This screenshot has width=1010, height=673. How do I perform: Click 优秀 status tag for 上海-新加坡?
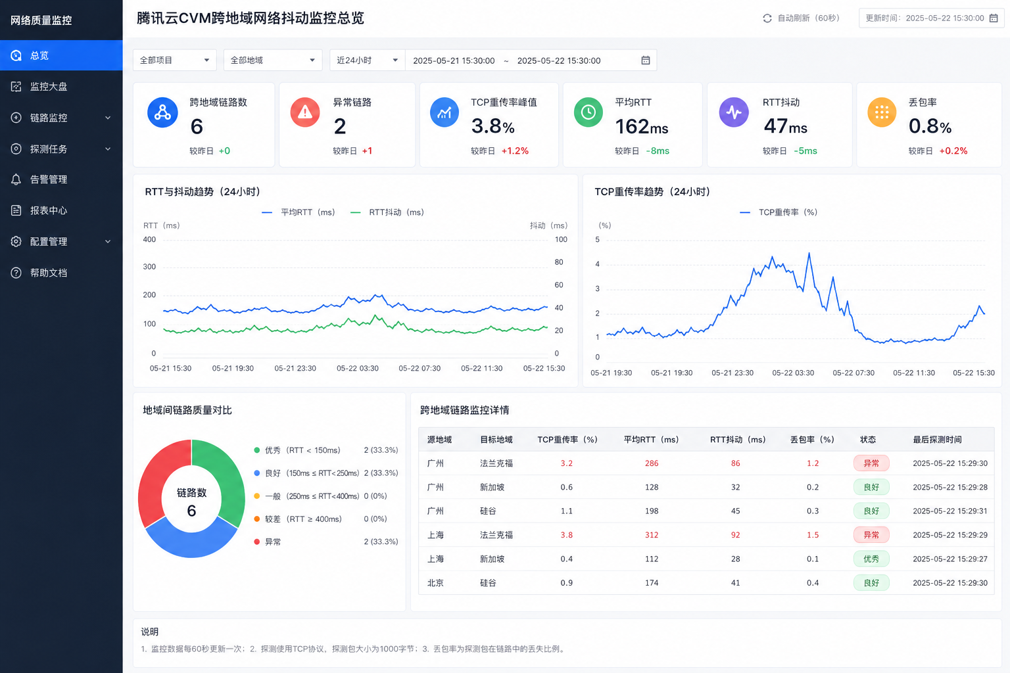click(871, 559)
